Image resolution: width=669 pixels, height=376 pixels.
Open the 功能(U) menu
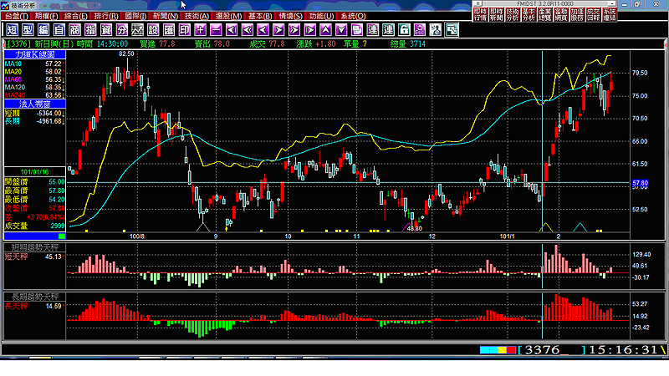click(322, 16)
